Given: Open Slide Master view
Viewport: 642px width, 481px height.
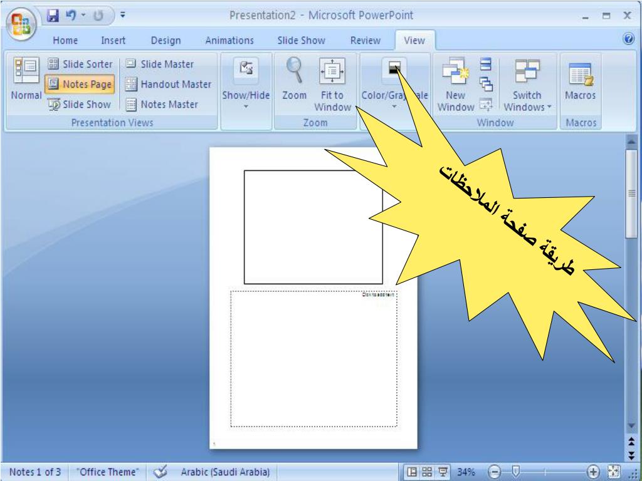Looking at the screenshot, I should [160, 64].
